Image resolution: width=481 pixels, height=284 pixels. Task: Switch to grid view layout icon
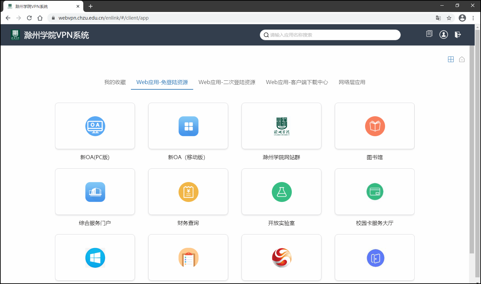click(x=451, y=59)
